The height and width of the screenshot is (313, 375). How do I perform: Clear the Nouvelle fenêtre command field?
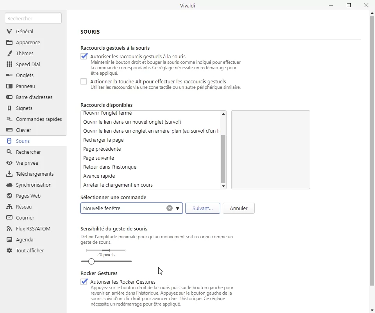tap(169, 209)
